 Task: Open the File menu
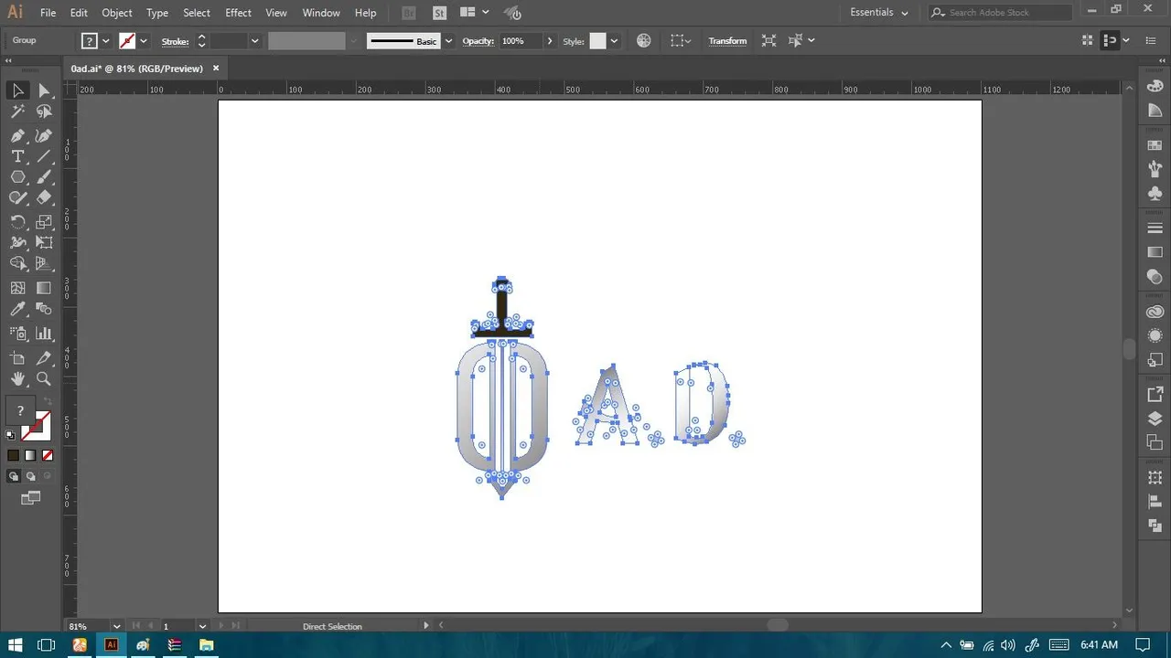[48, 13]
